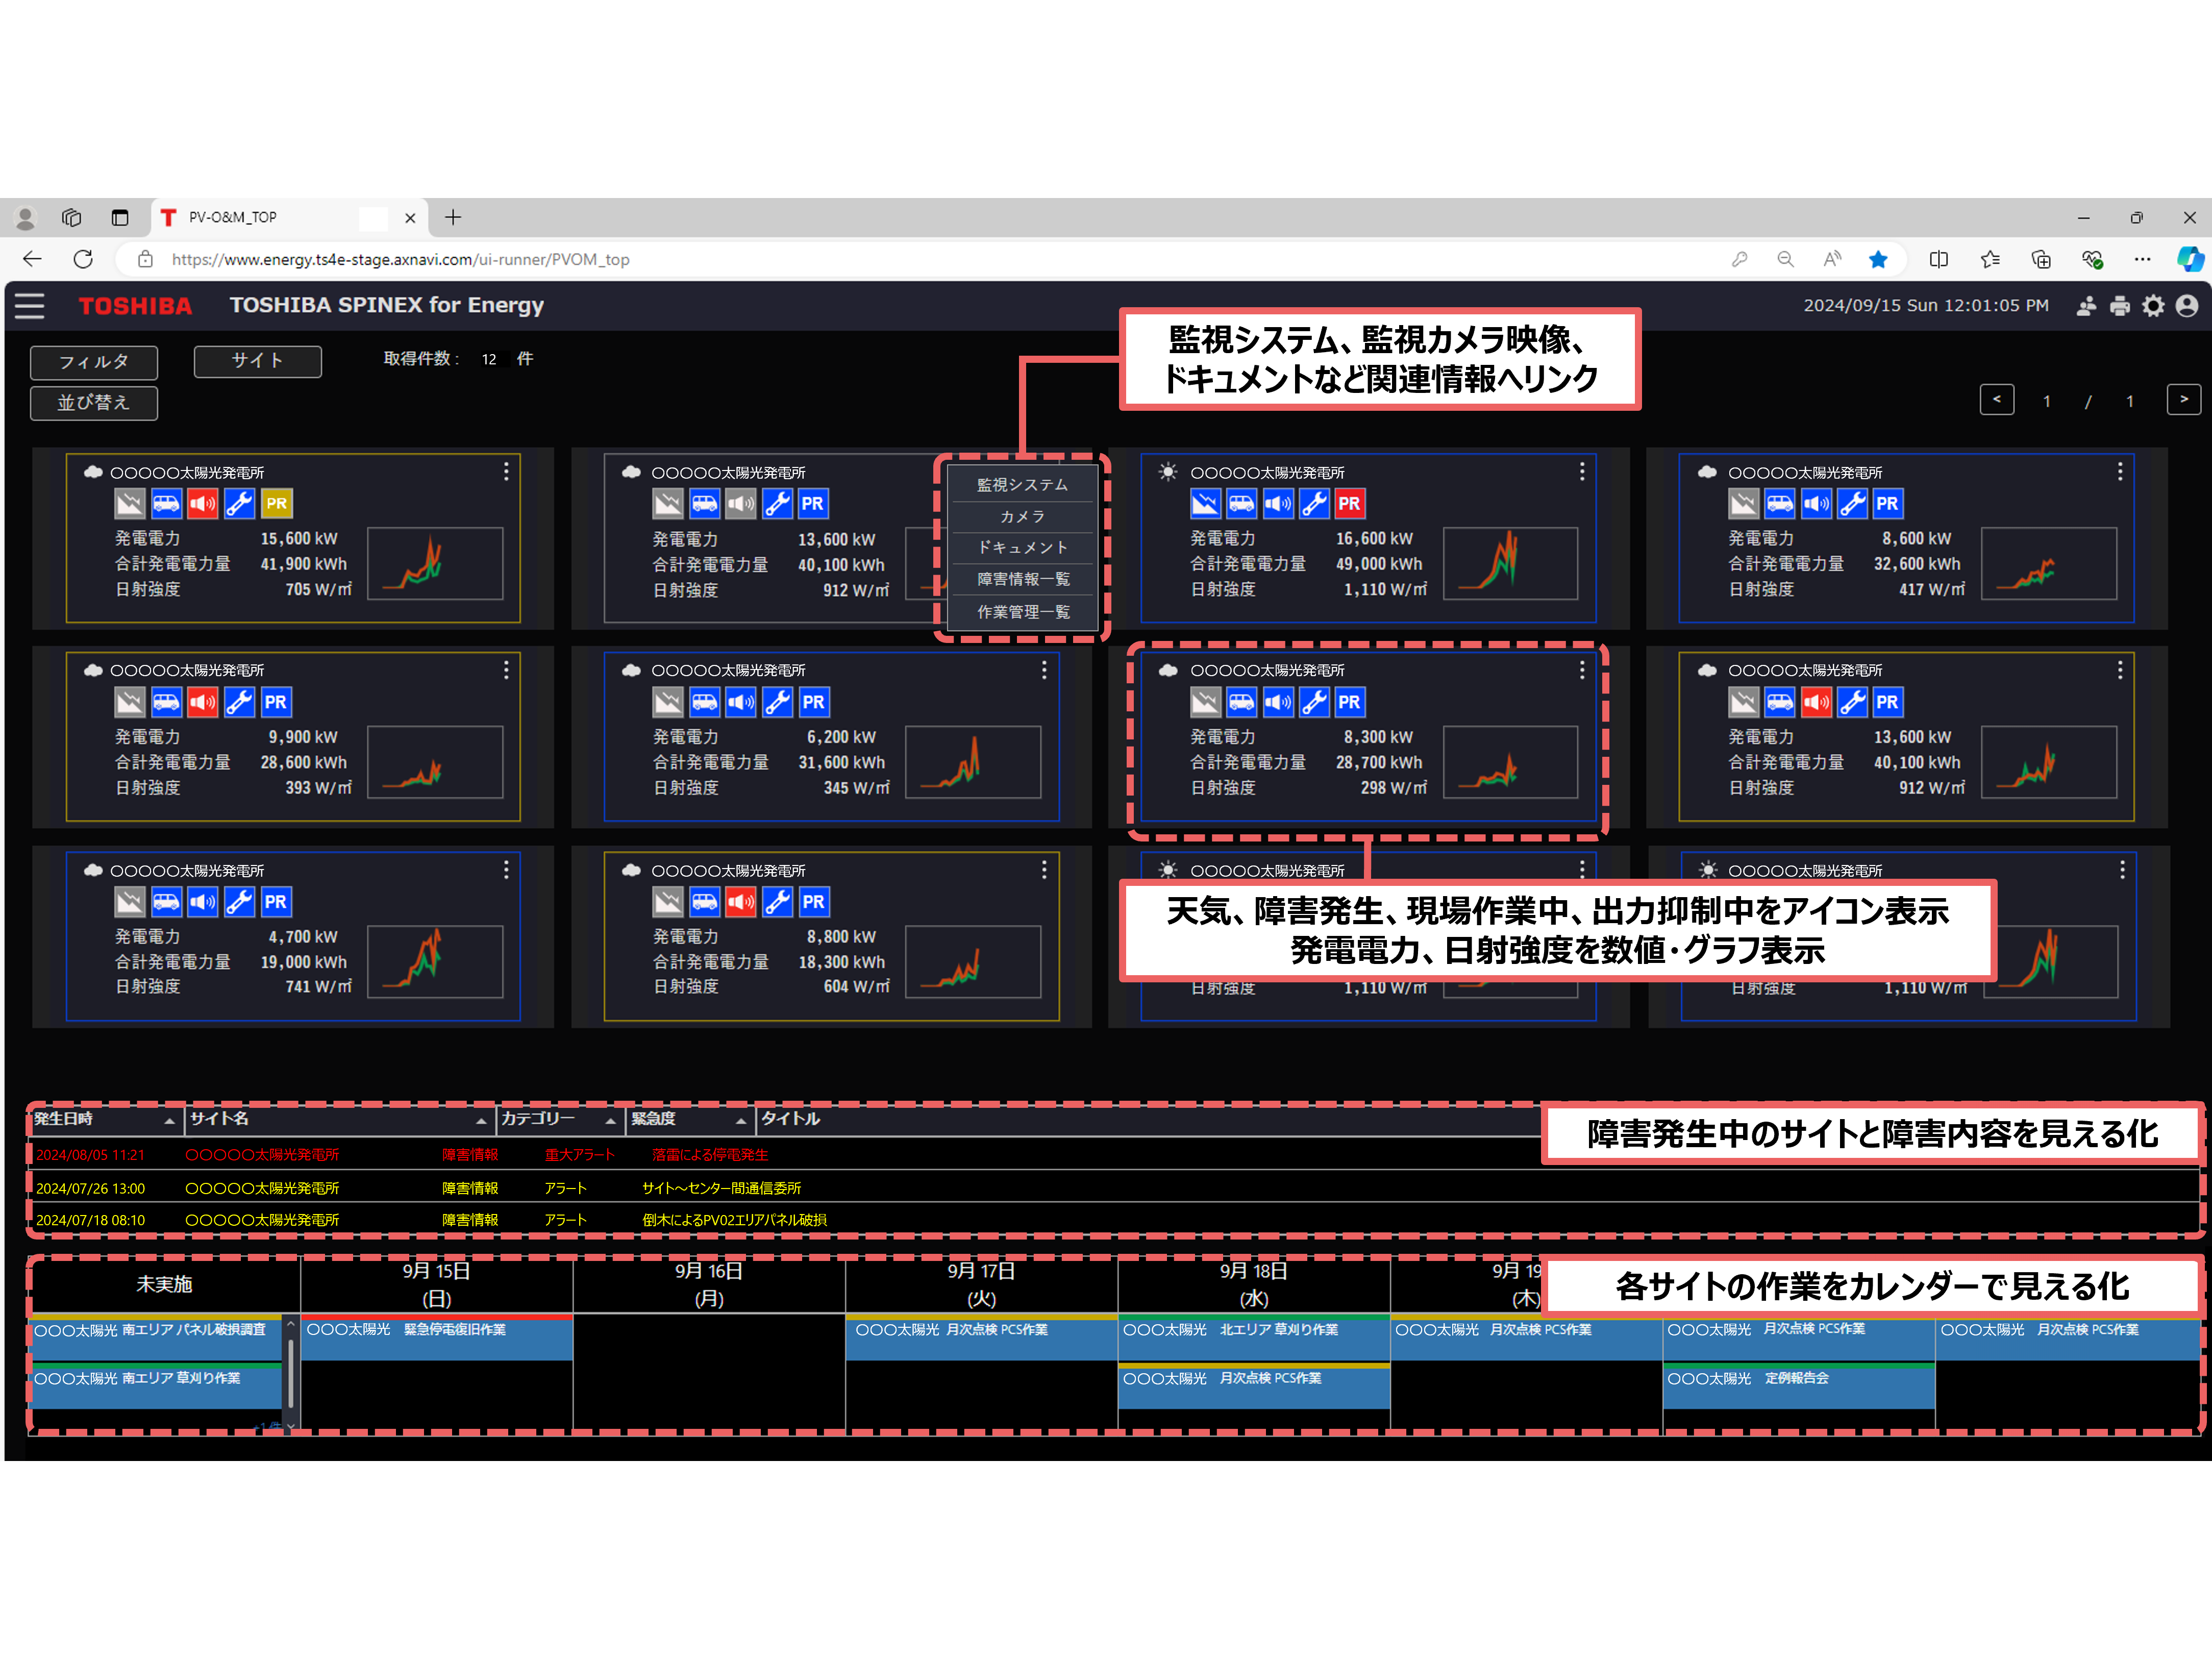This screenshot has height=1659, width=2212.
Task: Click the browser address bar URL
Action: [400, 260]
